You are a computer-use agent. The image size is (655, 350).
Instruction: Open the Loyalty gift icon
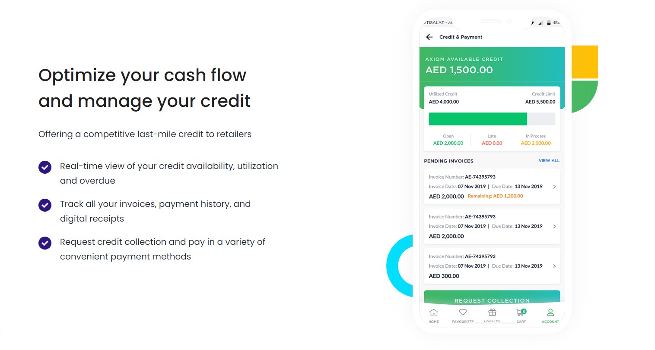click(x=492, y=312)
